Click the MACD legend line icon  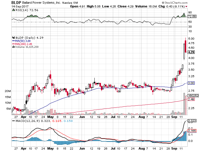pyautogui.click(x=14, y=121)
